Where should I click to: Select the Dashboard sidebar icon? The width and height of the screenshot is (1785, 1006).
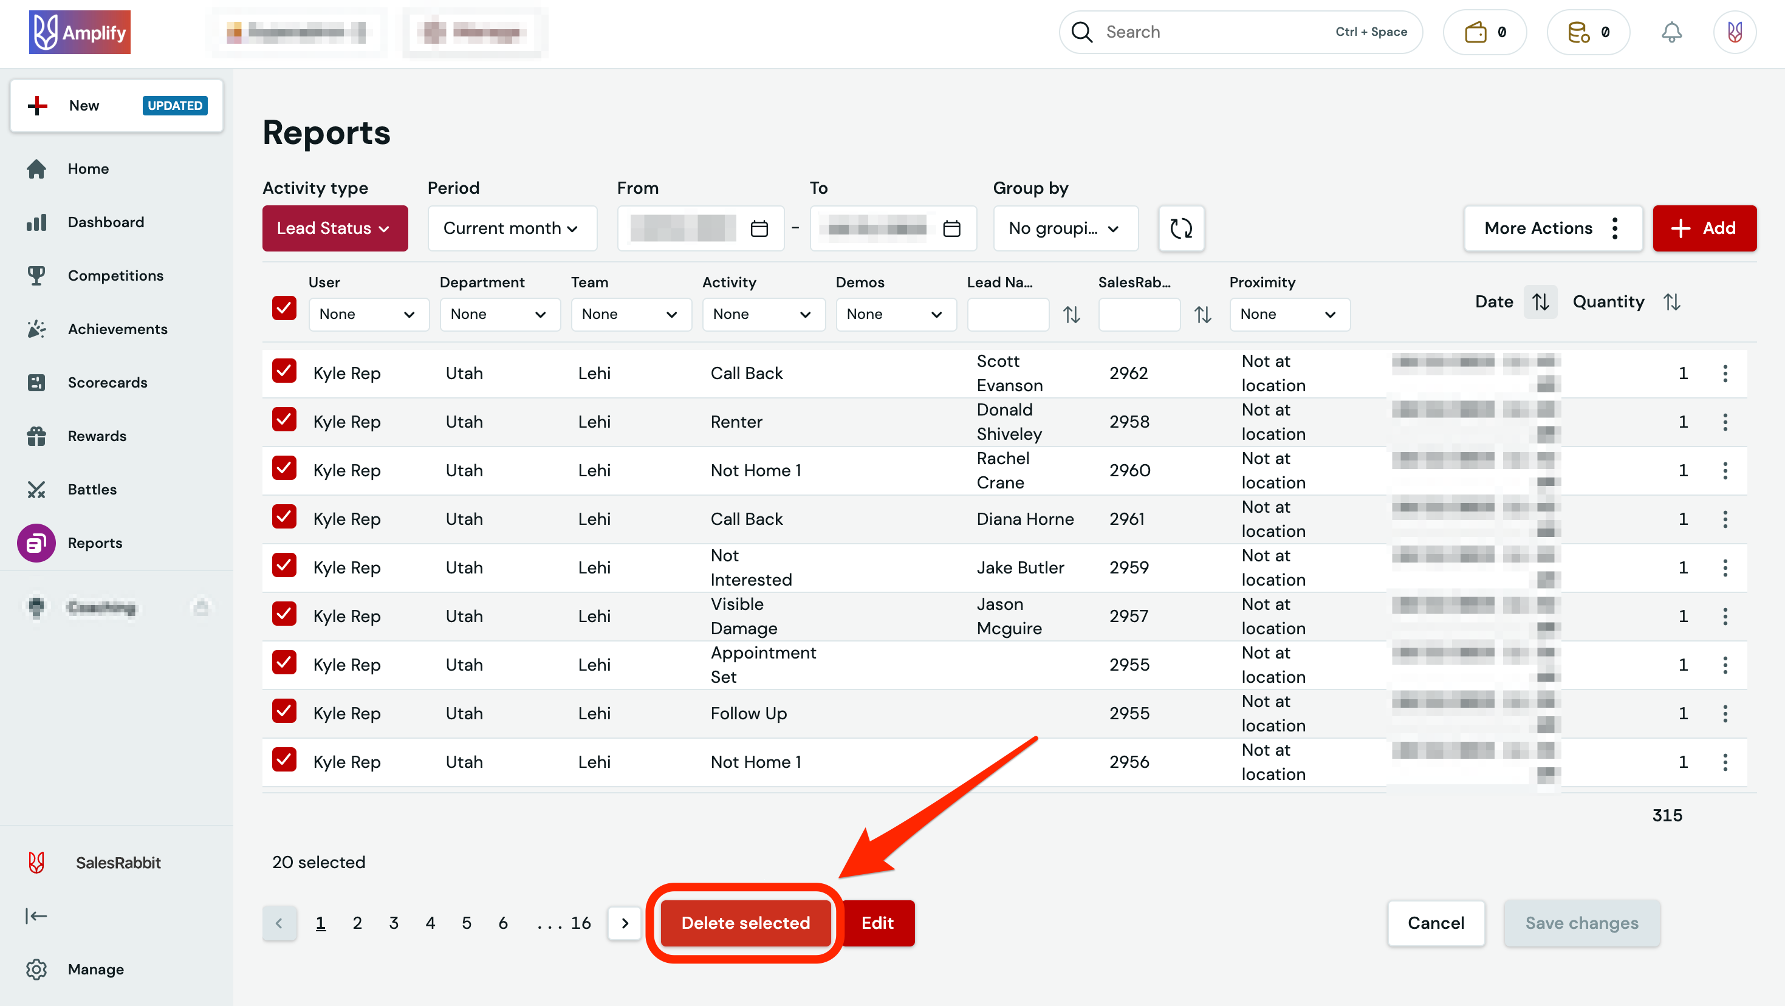click(x=36, y=222)
